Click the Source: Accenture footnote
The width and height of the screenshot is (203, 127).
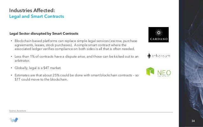click(17, 111)
